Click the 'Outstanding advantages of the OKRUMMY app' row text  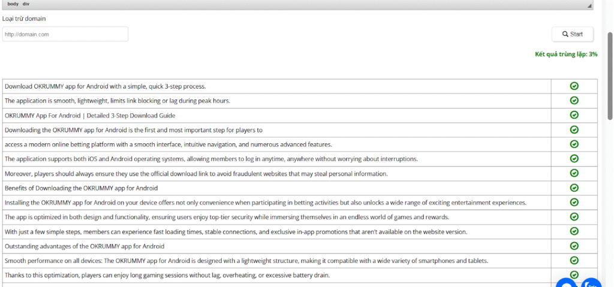pyautogui.click(x=84, y=246)
